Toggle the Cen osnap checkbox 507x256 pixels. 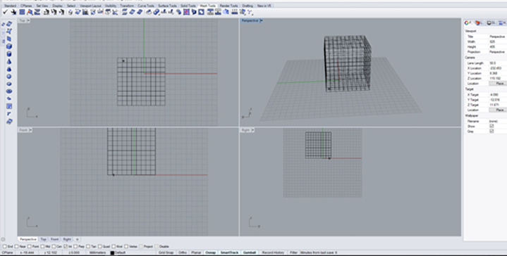pyautogui.click(x=54, y=246)
